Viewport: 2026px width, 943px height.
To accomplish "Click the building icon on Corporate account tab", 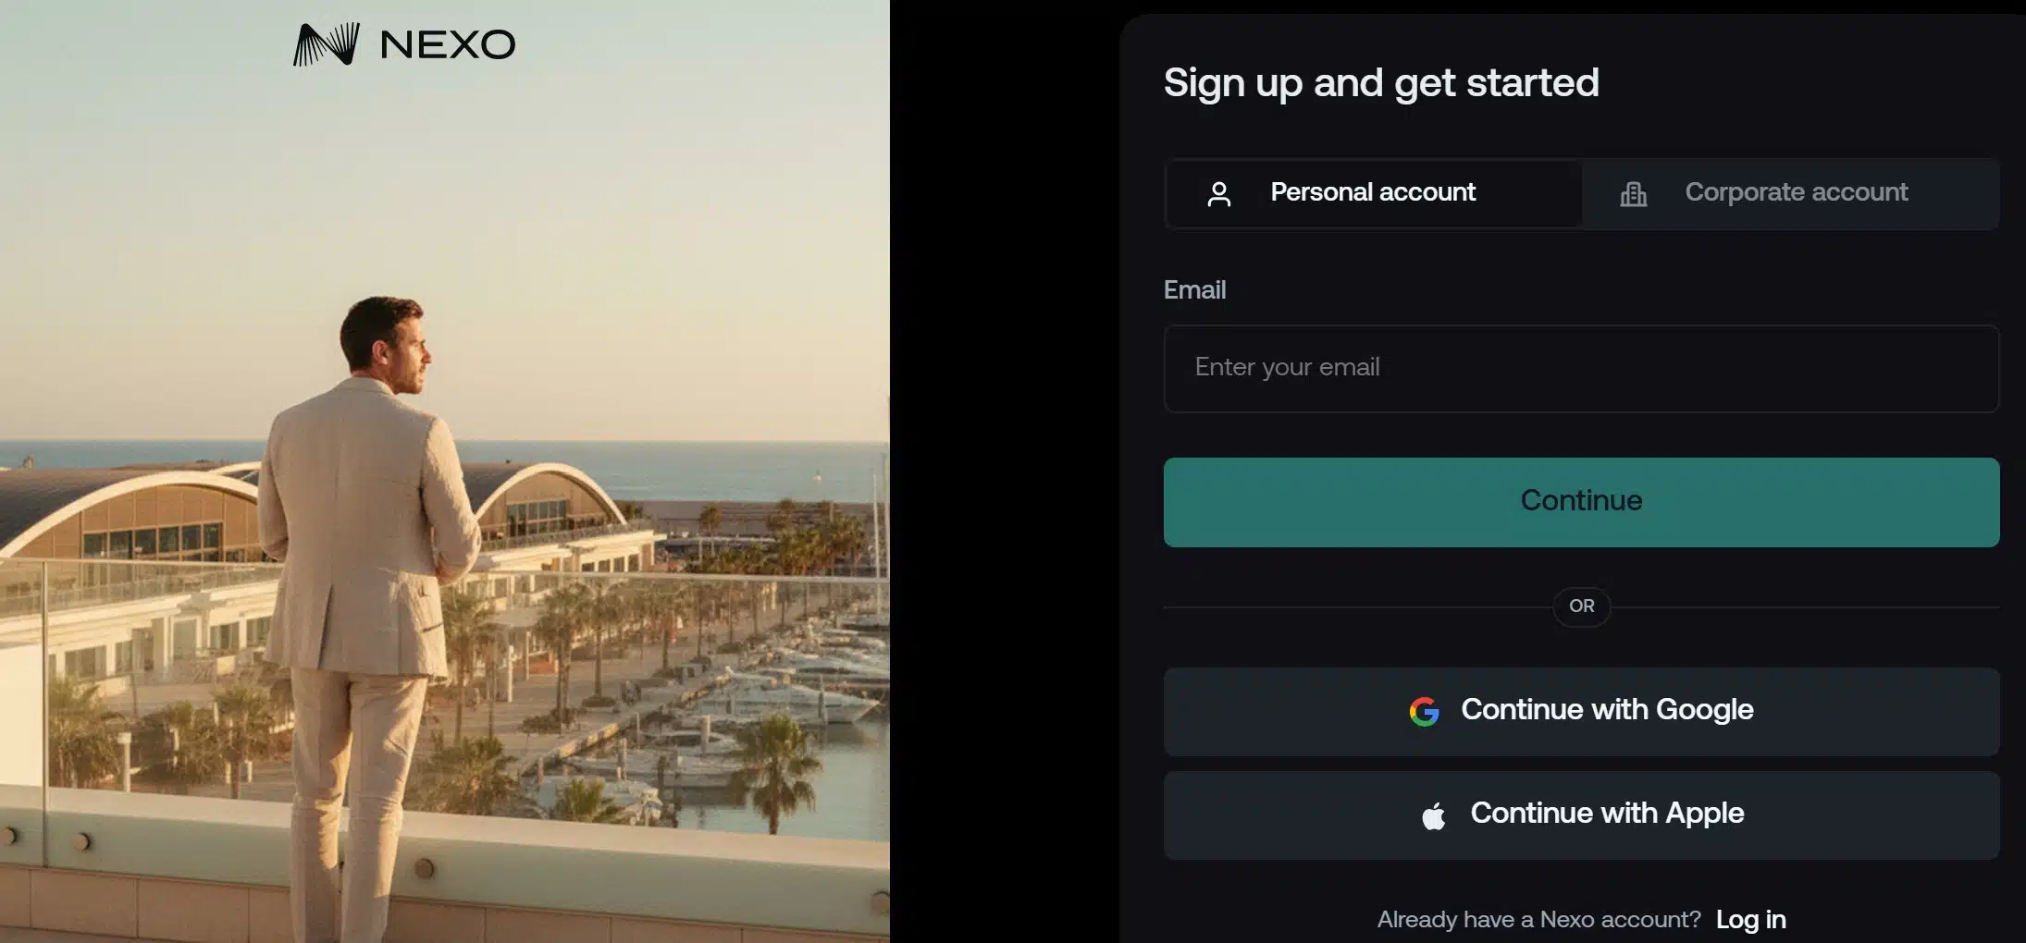I will (x=1634, y=193).
